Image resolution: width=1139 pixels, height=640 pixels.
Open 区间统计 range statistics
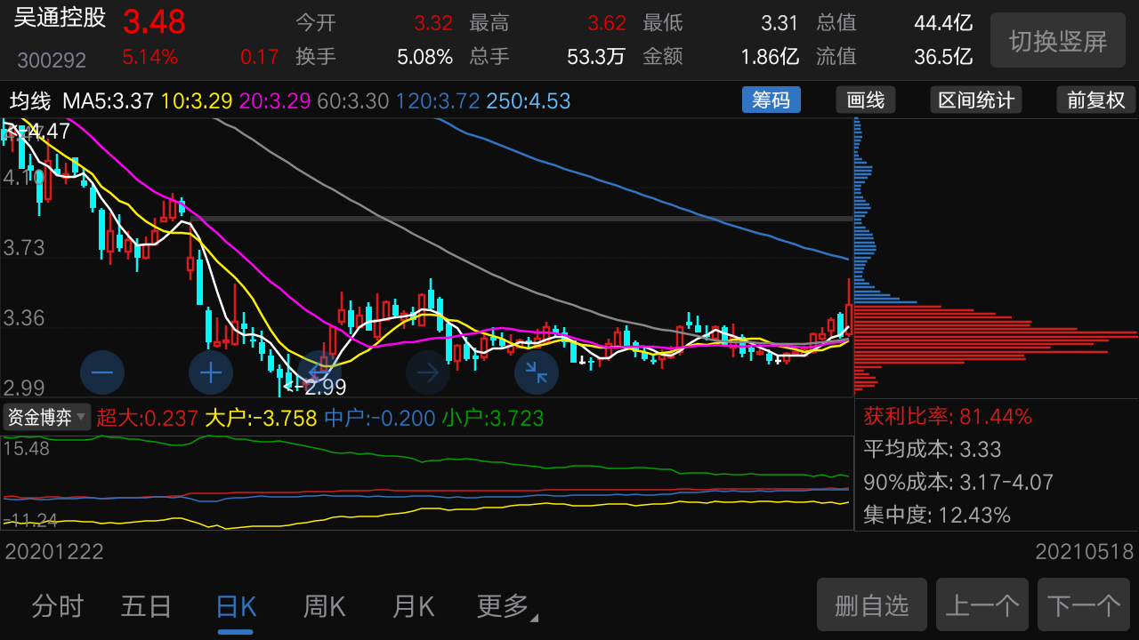point(976,100)
